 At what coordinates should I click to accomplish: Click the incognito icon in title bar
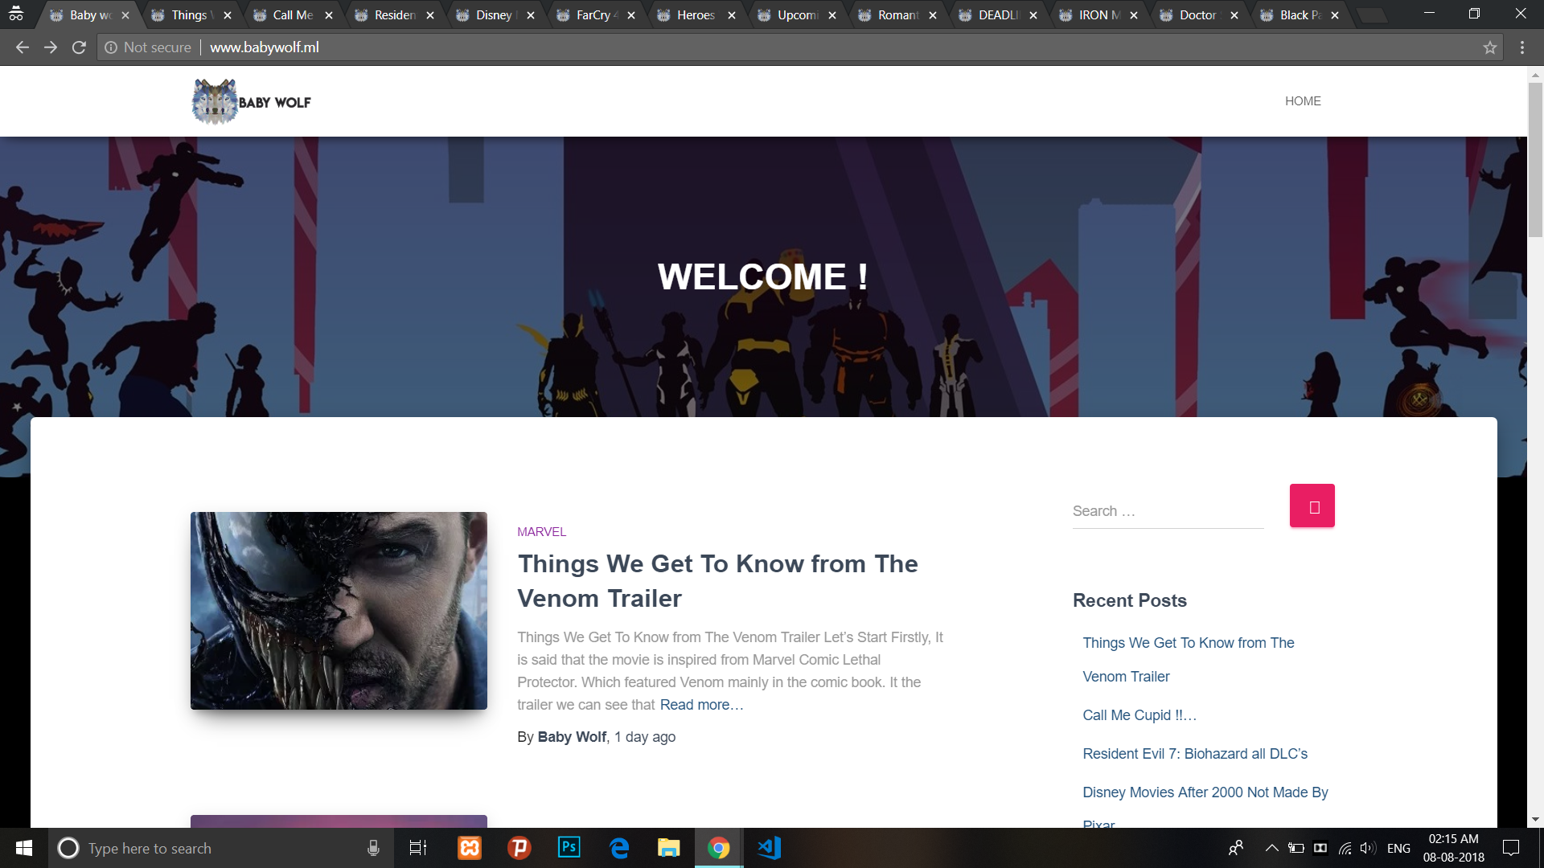click(15, 13)
